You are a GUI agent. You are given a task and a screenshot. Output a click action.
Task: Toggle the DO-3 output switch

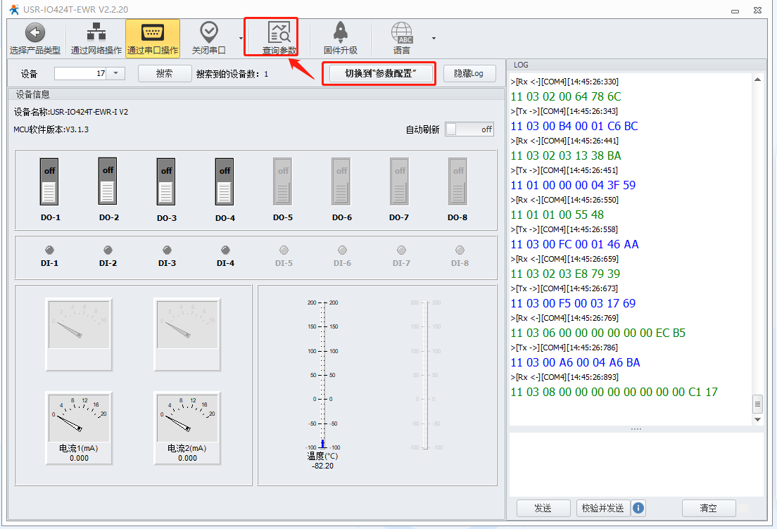166,182
